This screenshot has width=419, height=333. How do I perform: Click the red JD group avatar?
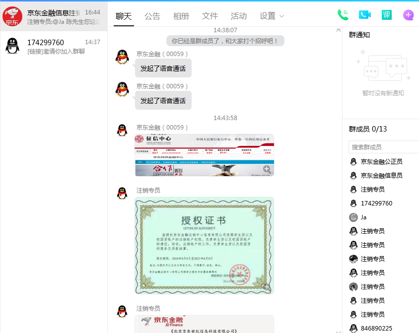[x=12, y=16]
